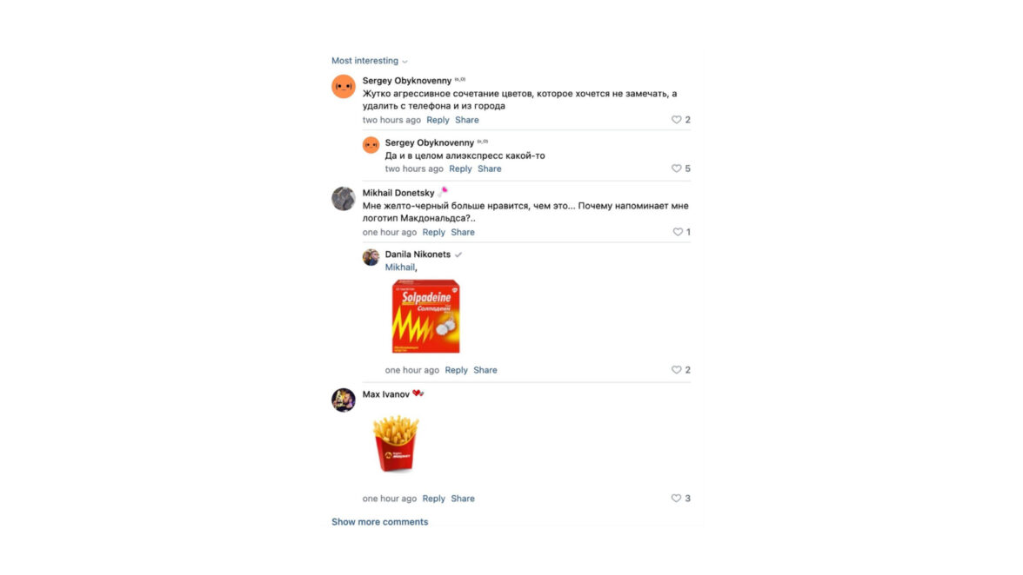Open the french fries image attachment
The image size is (1023, 575).
pos(395,444)
